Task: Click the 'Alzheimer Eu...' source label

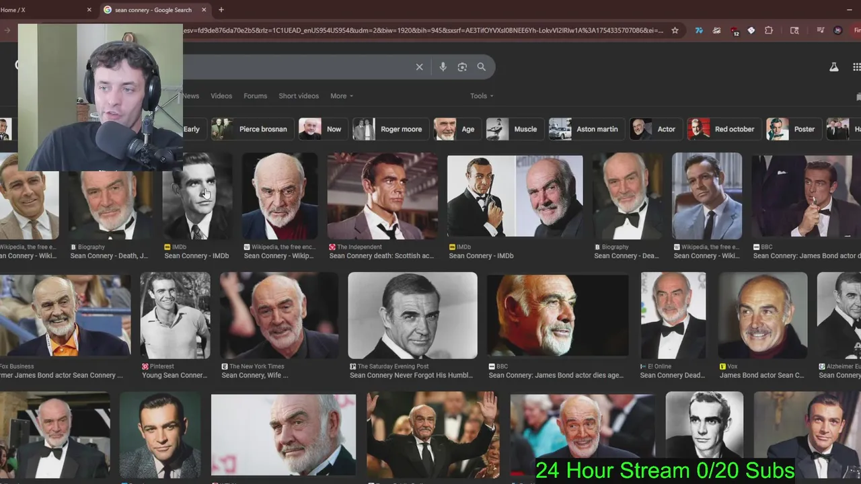Action: coord(844,366)
